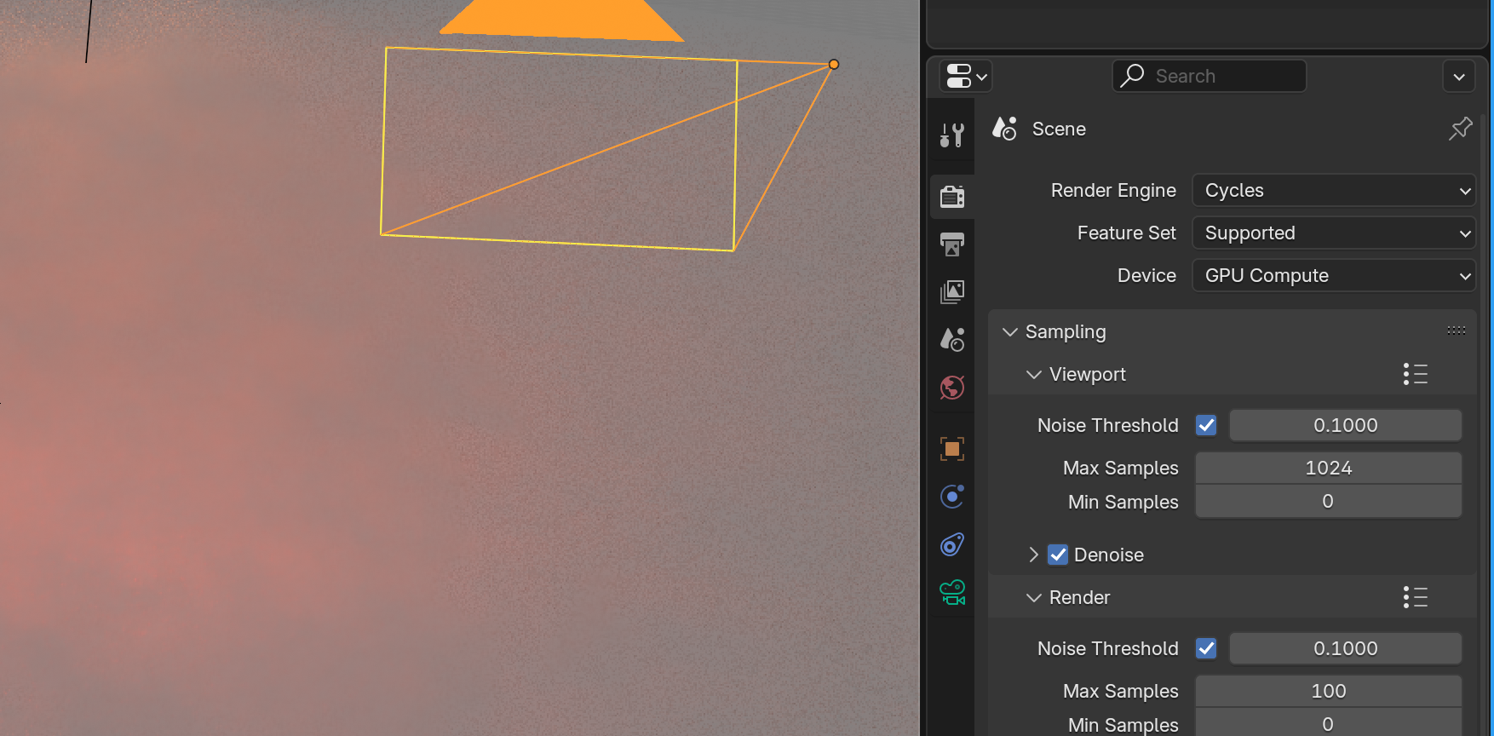
Task: Open the Physics properties tab
Action: pos(952,497)
